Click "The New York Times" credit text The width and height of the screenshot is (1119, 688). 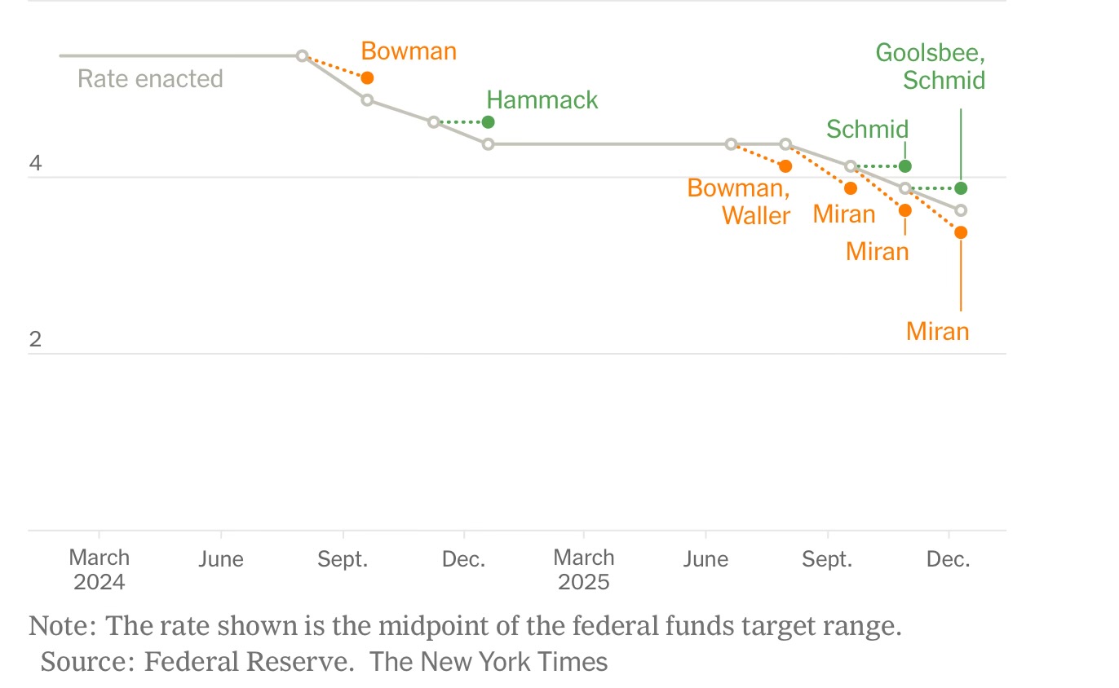(x=489, y=661)
